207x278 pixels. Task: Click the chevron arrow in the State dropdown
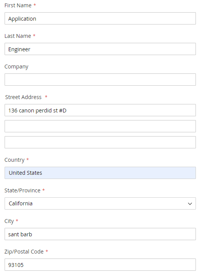click(x=190, y=204)
